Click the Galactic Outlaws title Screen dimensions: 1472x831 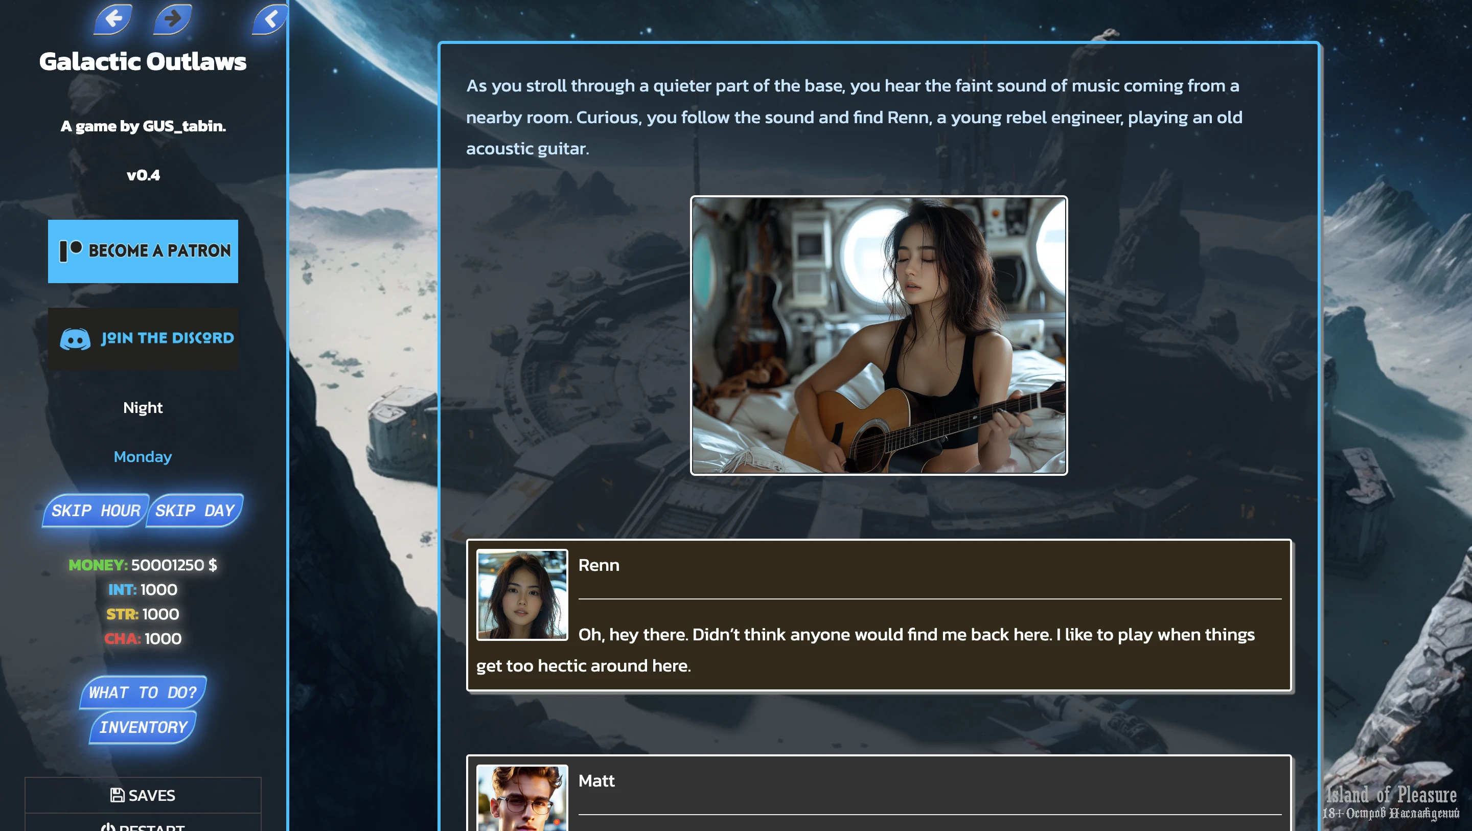pos(143,61)
